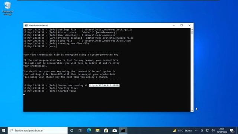This screenshot has width=238, height=134.
Task: Launch Microsoft Edge from the taskbar
Action: click(x=89, y=131)
